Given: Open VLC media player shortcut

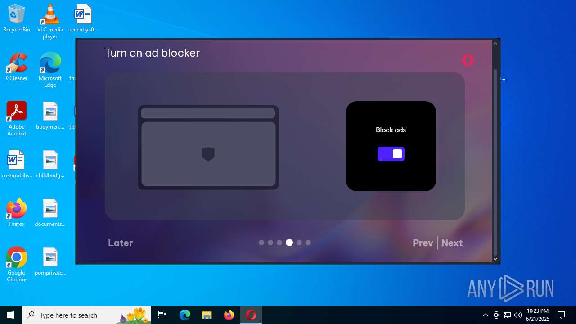Looking at the screenshot, I should pos(50,22).
